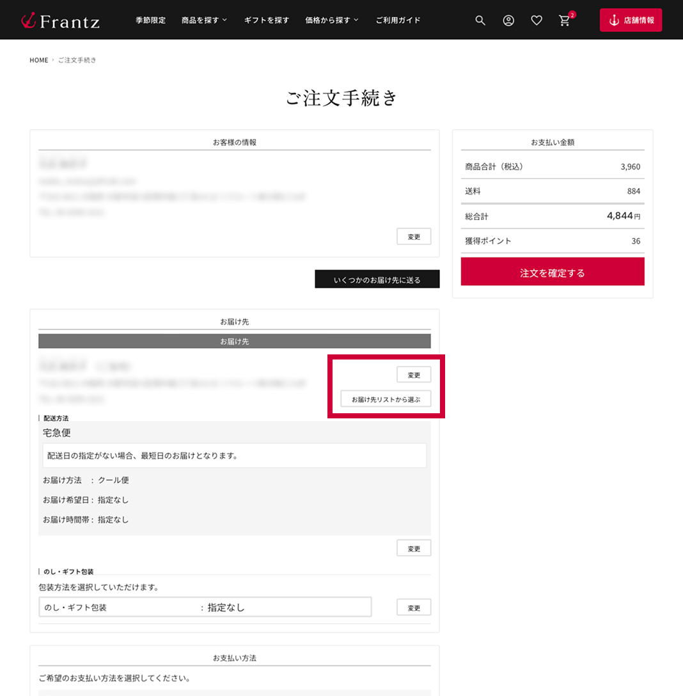The image size is (683, 696).
Task: Click 変更 under the 宅急便 shipping details
Action: (414, 548)
